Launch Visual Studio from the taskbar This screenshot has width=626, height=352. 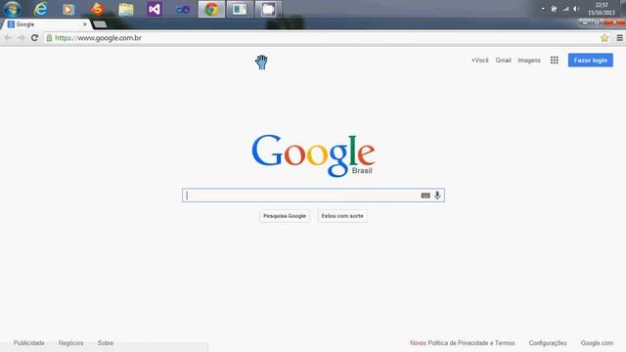155,9
